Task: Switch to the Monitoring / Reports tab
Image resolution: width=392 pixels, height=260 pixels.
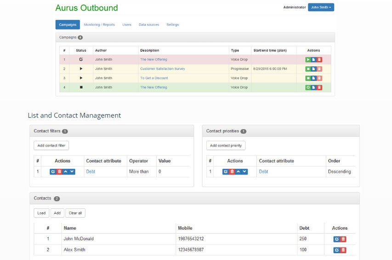Action: point(99,25)
